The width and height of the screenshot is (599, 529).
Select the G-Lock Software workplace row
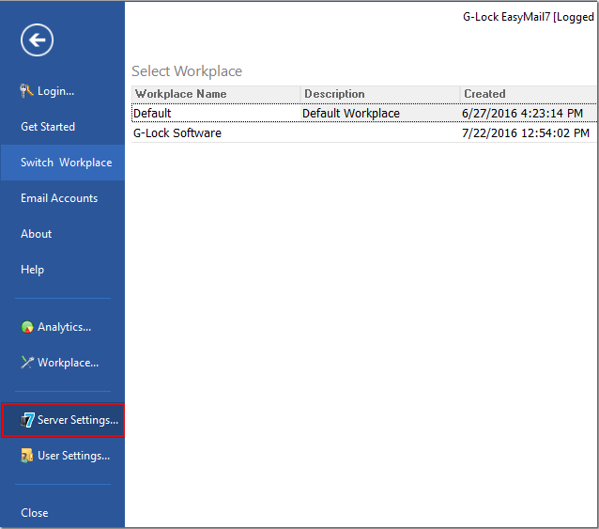[x=363, y=133]
